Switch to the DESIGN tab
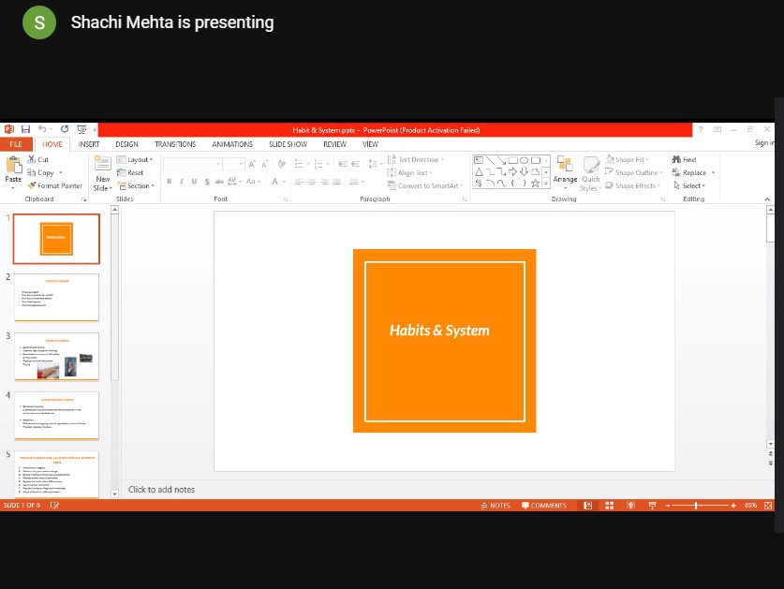784x589 pixels. point(127,144)
